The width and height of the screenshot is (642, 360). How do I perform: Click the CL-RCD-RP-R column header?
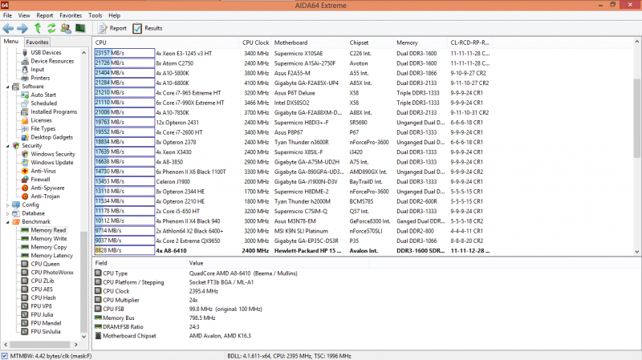[470, 42]
